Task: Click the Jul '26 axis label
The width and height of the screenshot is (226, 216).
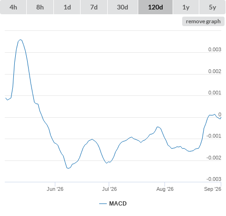Action: (x=109, y=189)
